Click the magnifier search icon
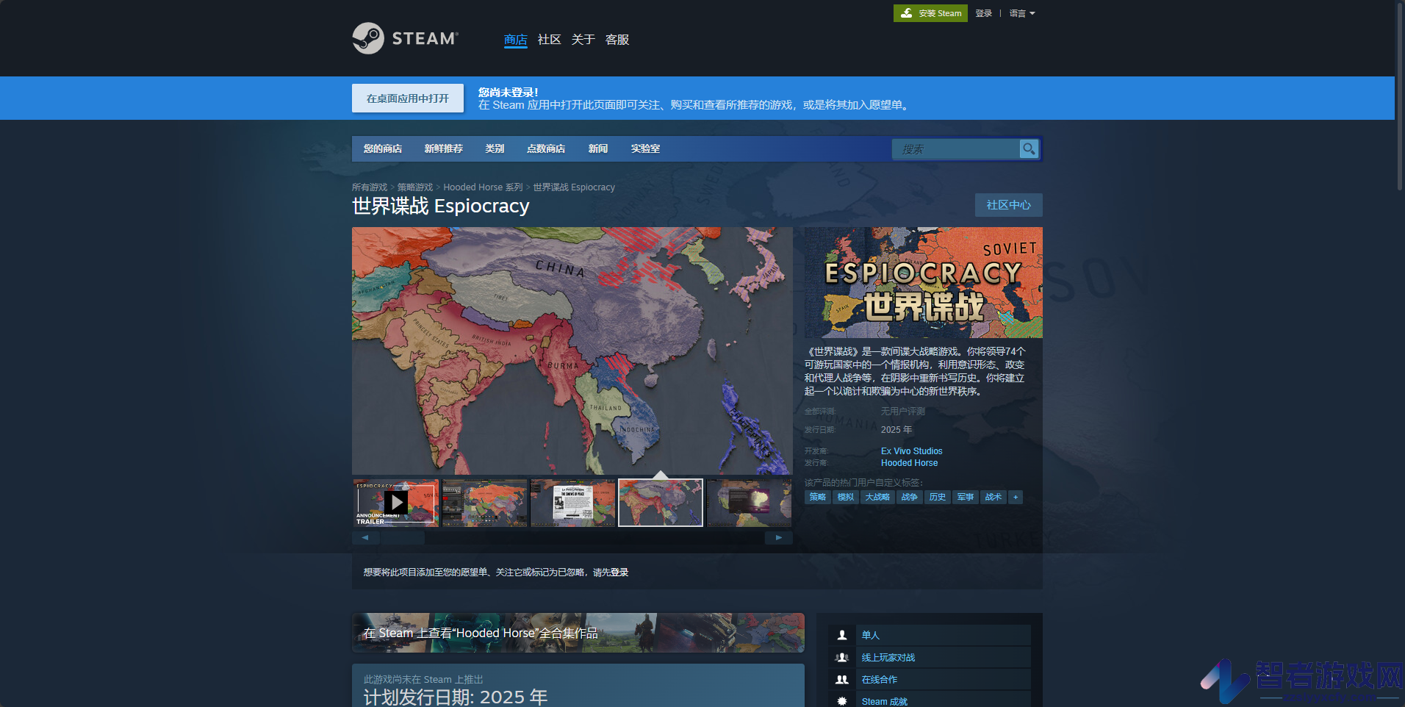Image resolution: width=1405 pixels, height=707 pixels. [x=1029, y=148]
